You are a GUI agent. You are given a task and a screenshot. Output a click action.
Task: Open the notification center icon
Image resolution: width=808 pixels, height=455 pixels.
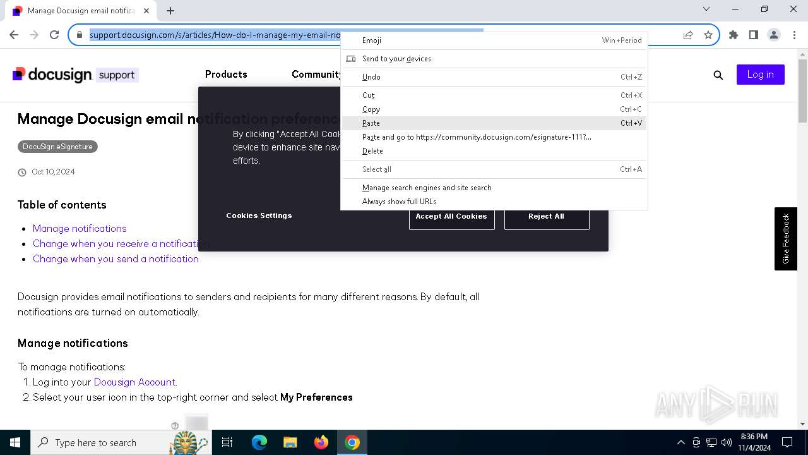pos(787,442)
